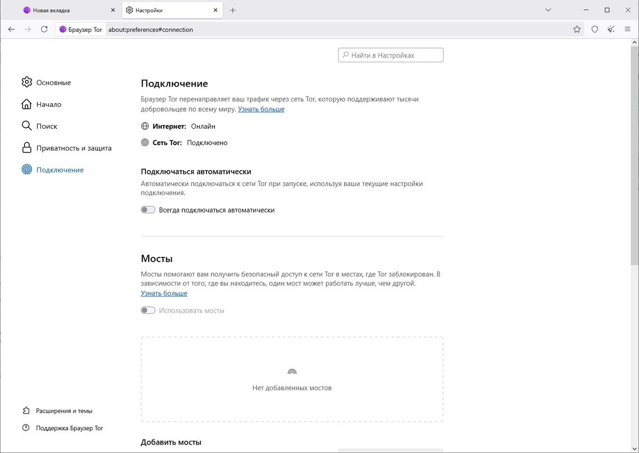Viewport: 639px width, 453px height.
Task: Toggle the Использовать мосты switch
Action: [148, 311]
